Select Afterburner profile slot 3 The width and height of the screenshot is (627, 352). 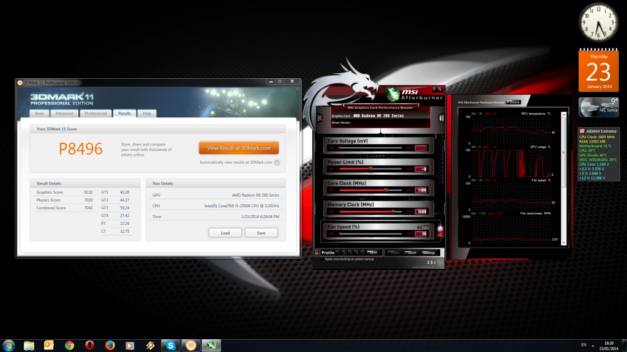point(350,252)
